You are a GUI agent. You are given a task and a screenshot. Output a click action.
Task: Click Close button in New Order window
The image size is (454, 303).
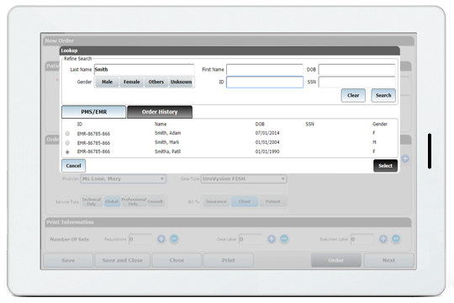click(177, 260)
